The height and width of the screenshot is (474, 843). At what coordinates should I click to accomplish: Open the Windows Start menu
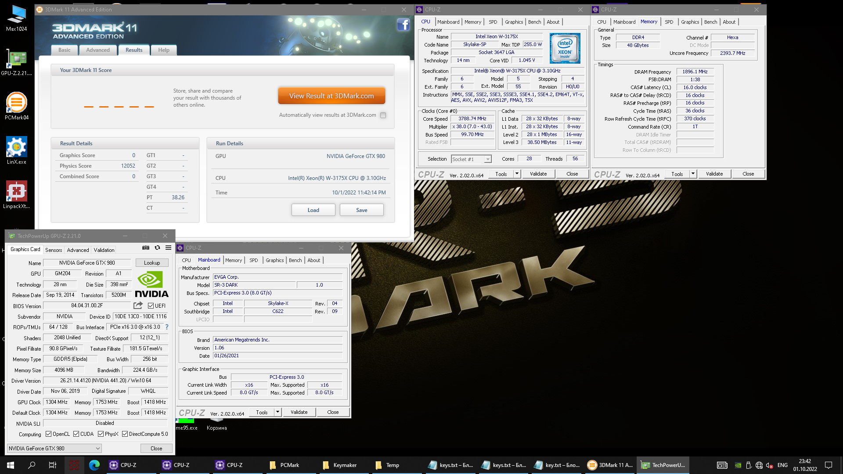point(11,465)
